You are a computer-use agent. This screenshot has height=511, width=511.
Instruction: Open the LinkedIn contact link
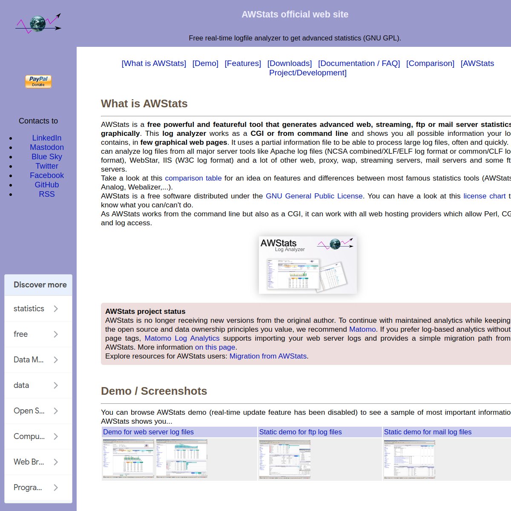click(47, 138)
